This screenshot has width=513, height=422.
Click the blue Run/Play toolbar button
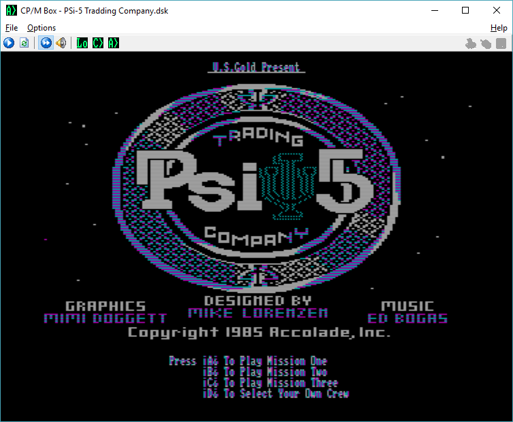(9, 43)
